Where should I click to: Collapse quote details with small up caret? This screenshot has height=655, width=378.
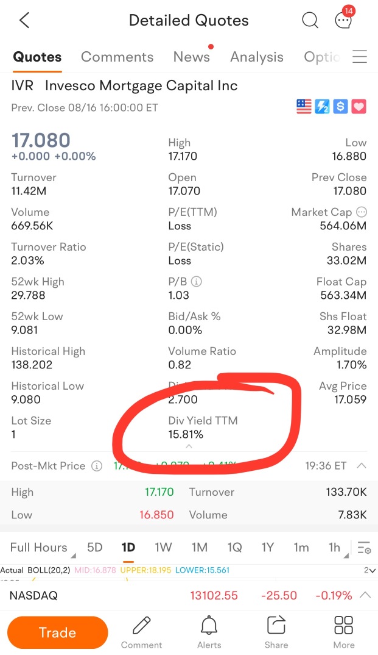click(x=189, y=446)
